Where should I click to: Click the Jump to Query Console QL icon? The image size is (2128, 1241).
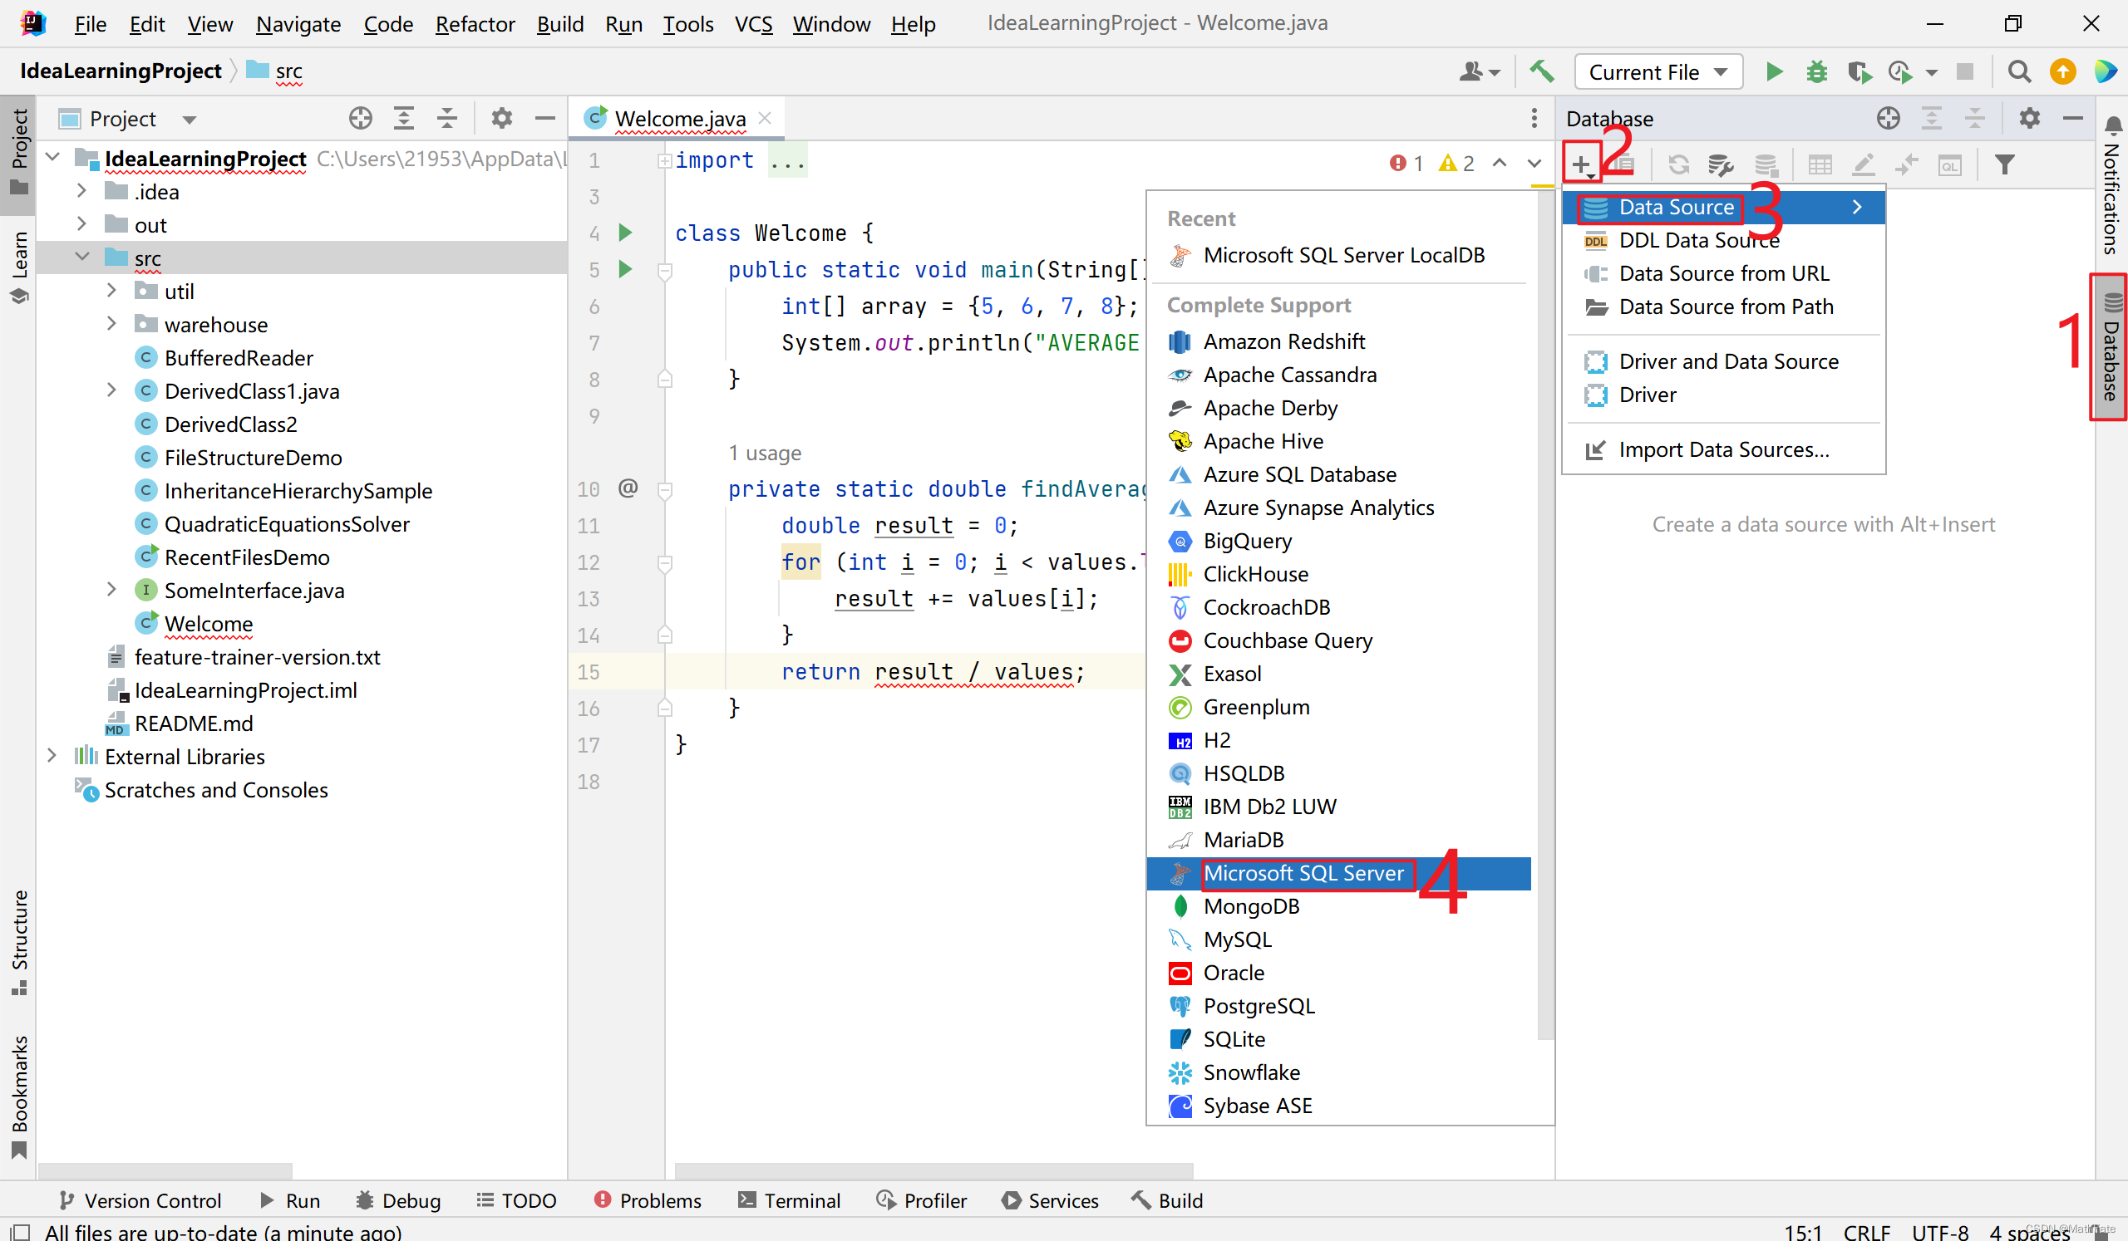(x=1951, y=165)
